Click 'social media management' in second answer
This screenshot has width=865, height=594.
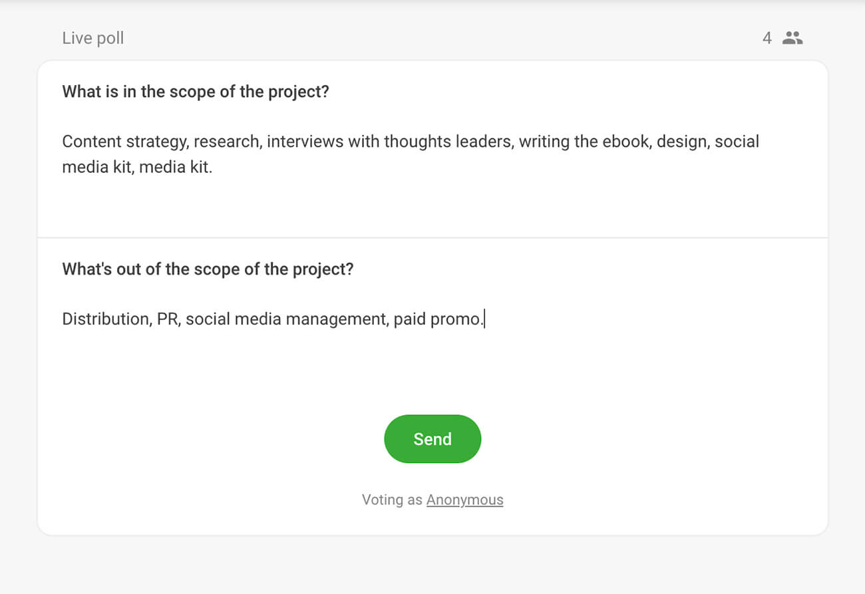[286, 319]
